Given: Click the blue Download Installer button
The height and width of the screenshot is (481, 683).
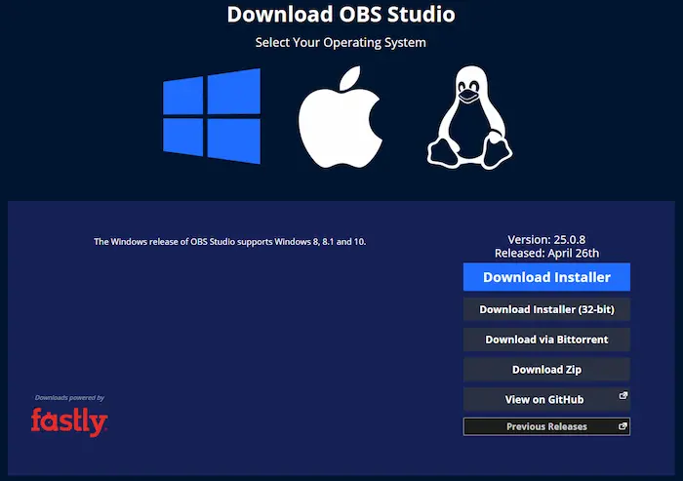Looking at the screenshot, I should [x=546, y=277].
